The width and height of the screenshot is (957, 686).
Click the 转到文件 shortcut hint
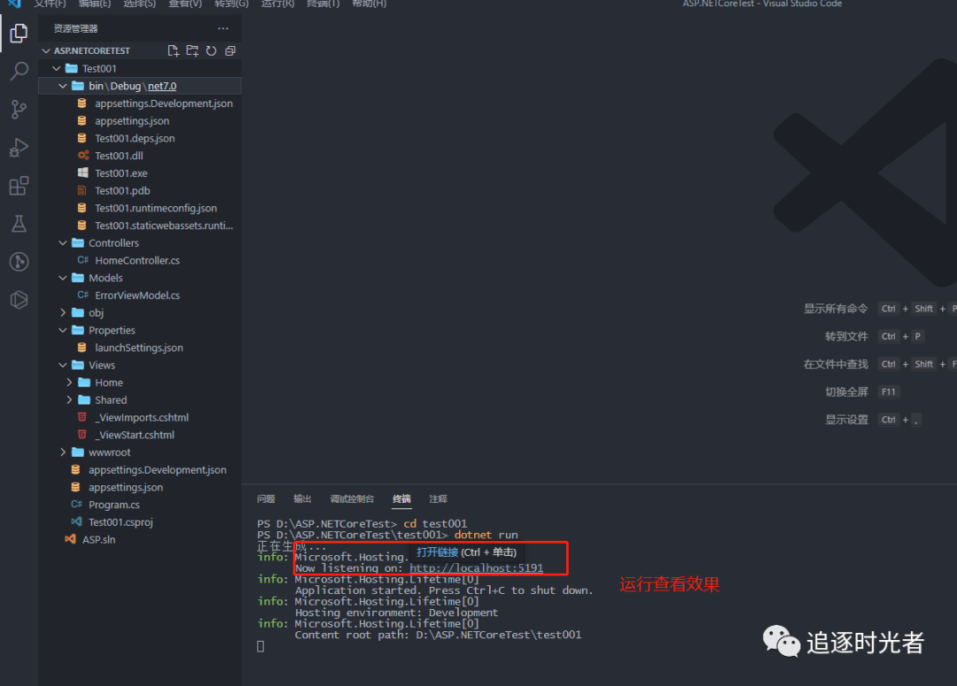846,336
